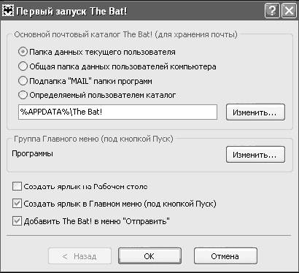Viewport: 299px width, 273px height.
Task: Click Изменить... for the Программы menu group
Action: coord(255,155)
